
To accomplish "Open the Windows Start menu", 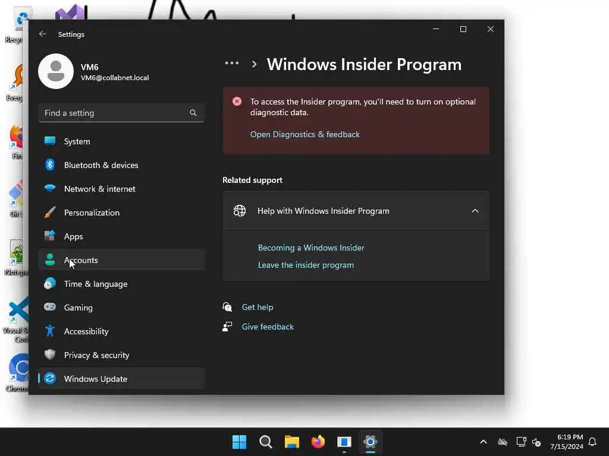I will (239, 442).
